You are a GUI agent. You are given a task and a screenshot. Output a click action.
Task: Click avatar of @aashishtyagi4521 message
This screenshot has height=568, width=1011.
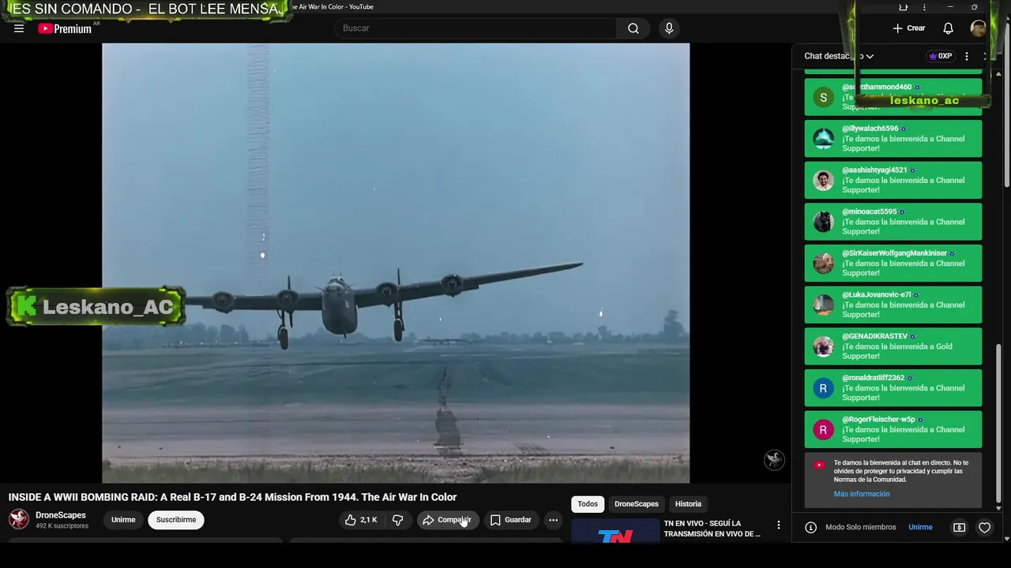[x=823, y=181]
